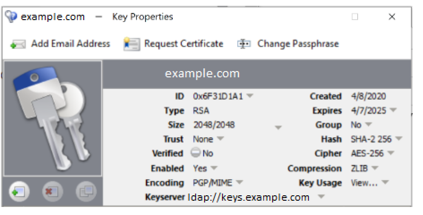Click the Keyserver ldap address field

[248, 197]
